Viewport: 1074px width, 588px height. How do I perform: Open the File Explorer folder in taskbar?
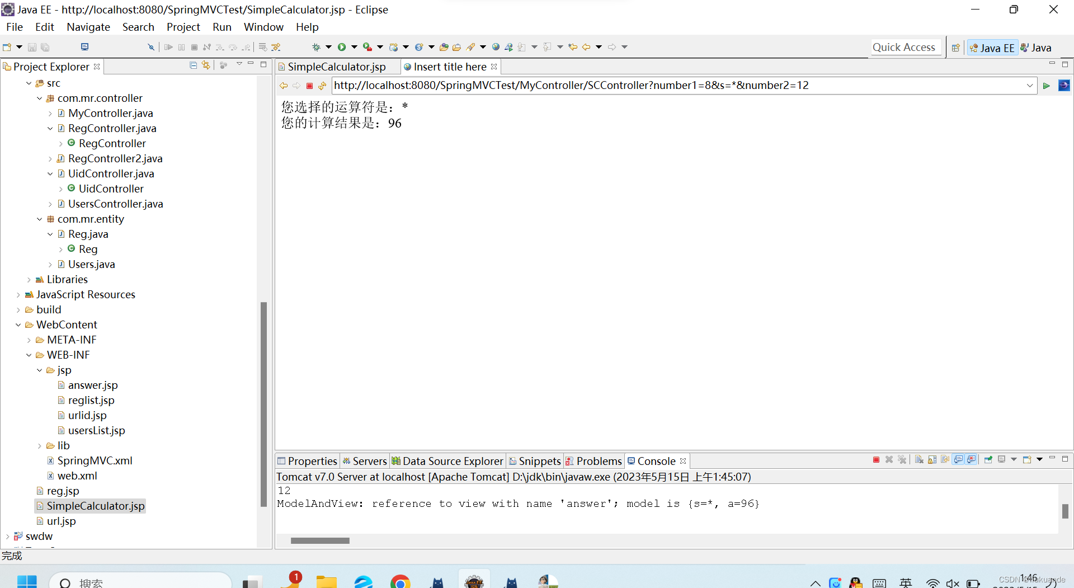[x=326, y=582]
